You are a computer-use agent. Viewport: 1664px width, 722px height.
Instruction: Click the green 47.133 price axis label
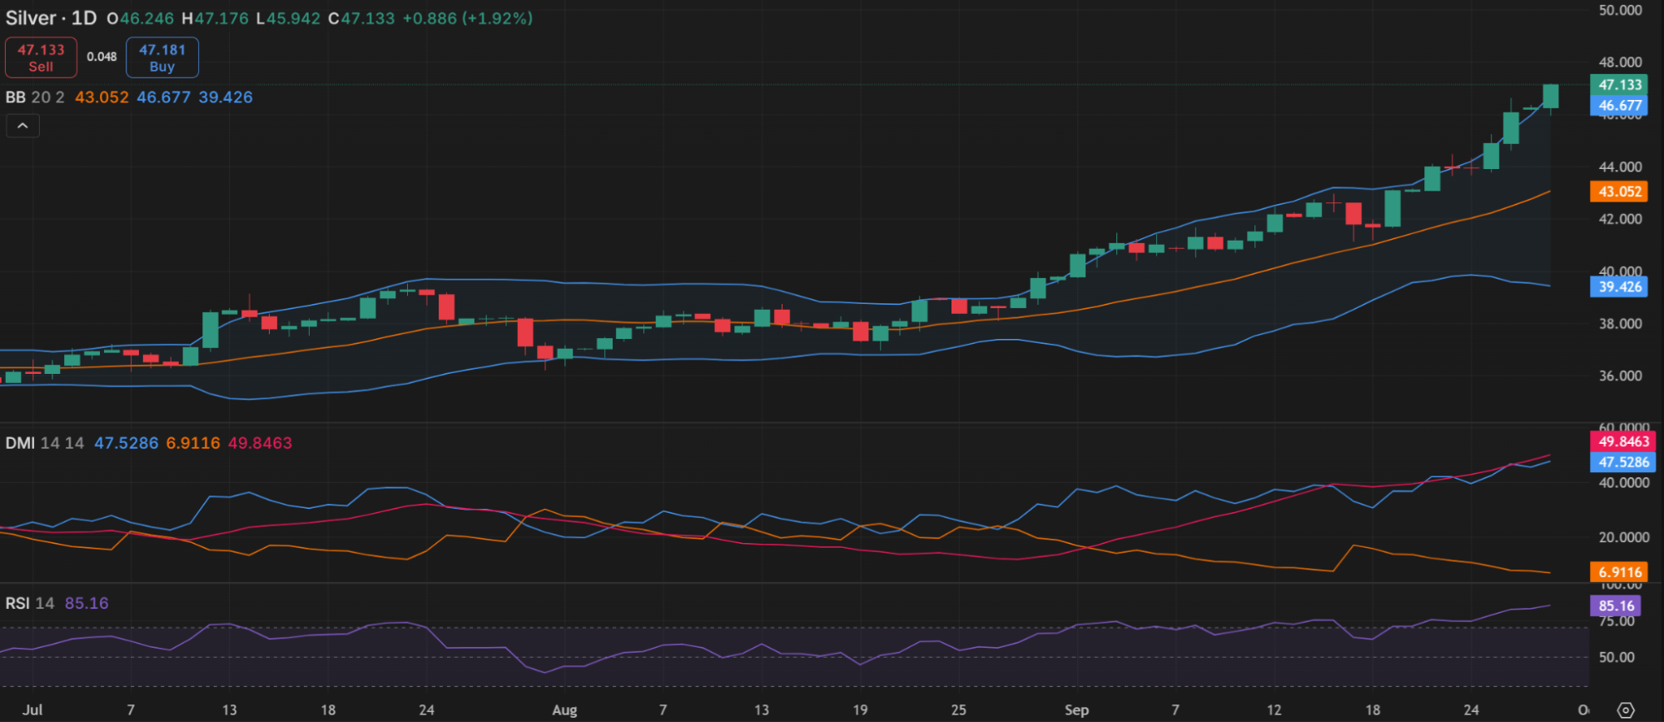[x=1618, y=85]
